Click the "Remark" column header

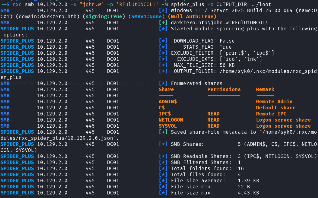click(x=265, y=89)
